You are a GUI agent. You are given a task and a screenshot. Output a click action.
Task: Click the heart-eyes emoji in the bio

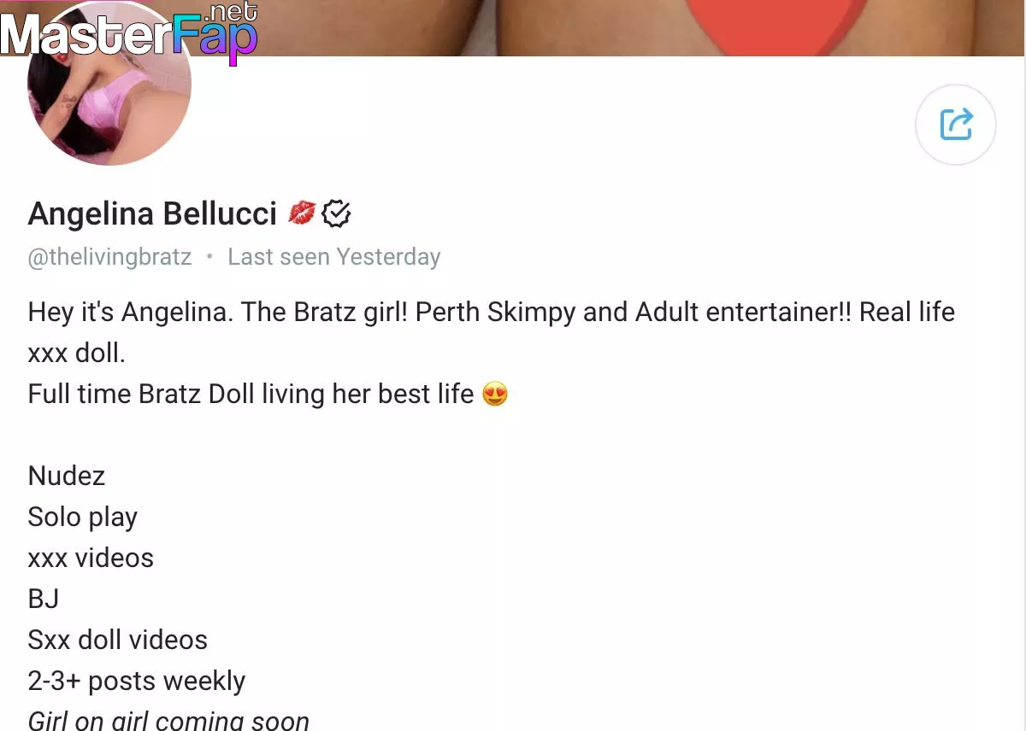495,395
